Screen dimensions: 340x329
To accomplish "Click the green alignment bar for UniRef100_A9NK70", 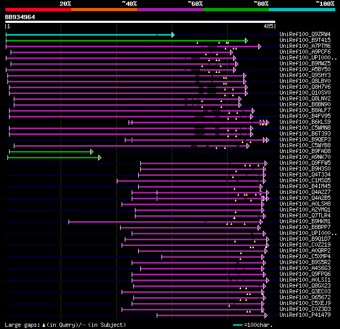I will [53, 158].
